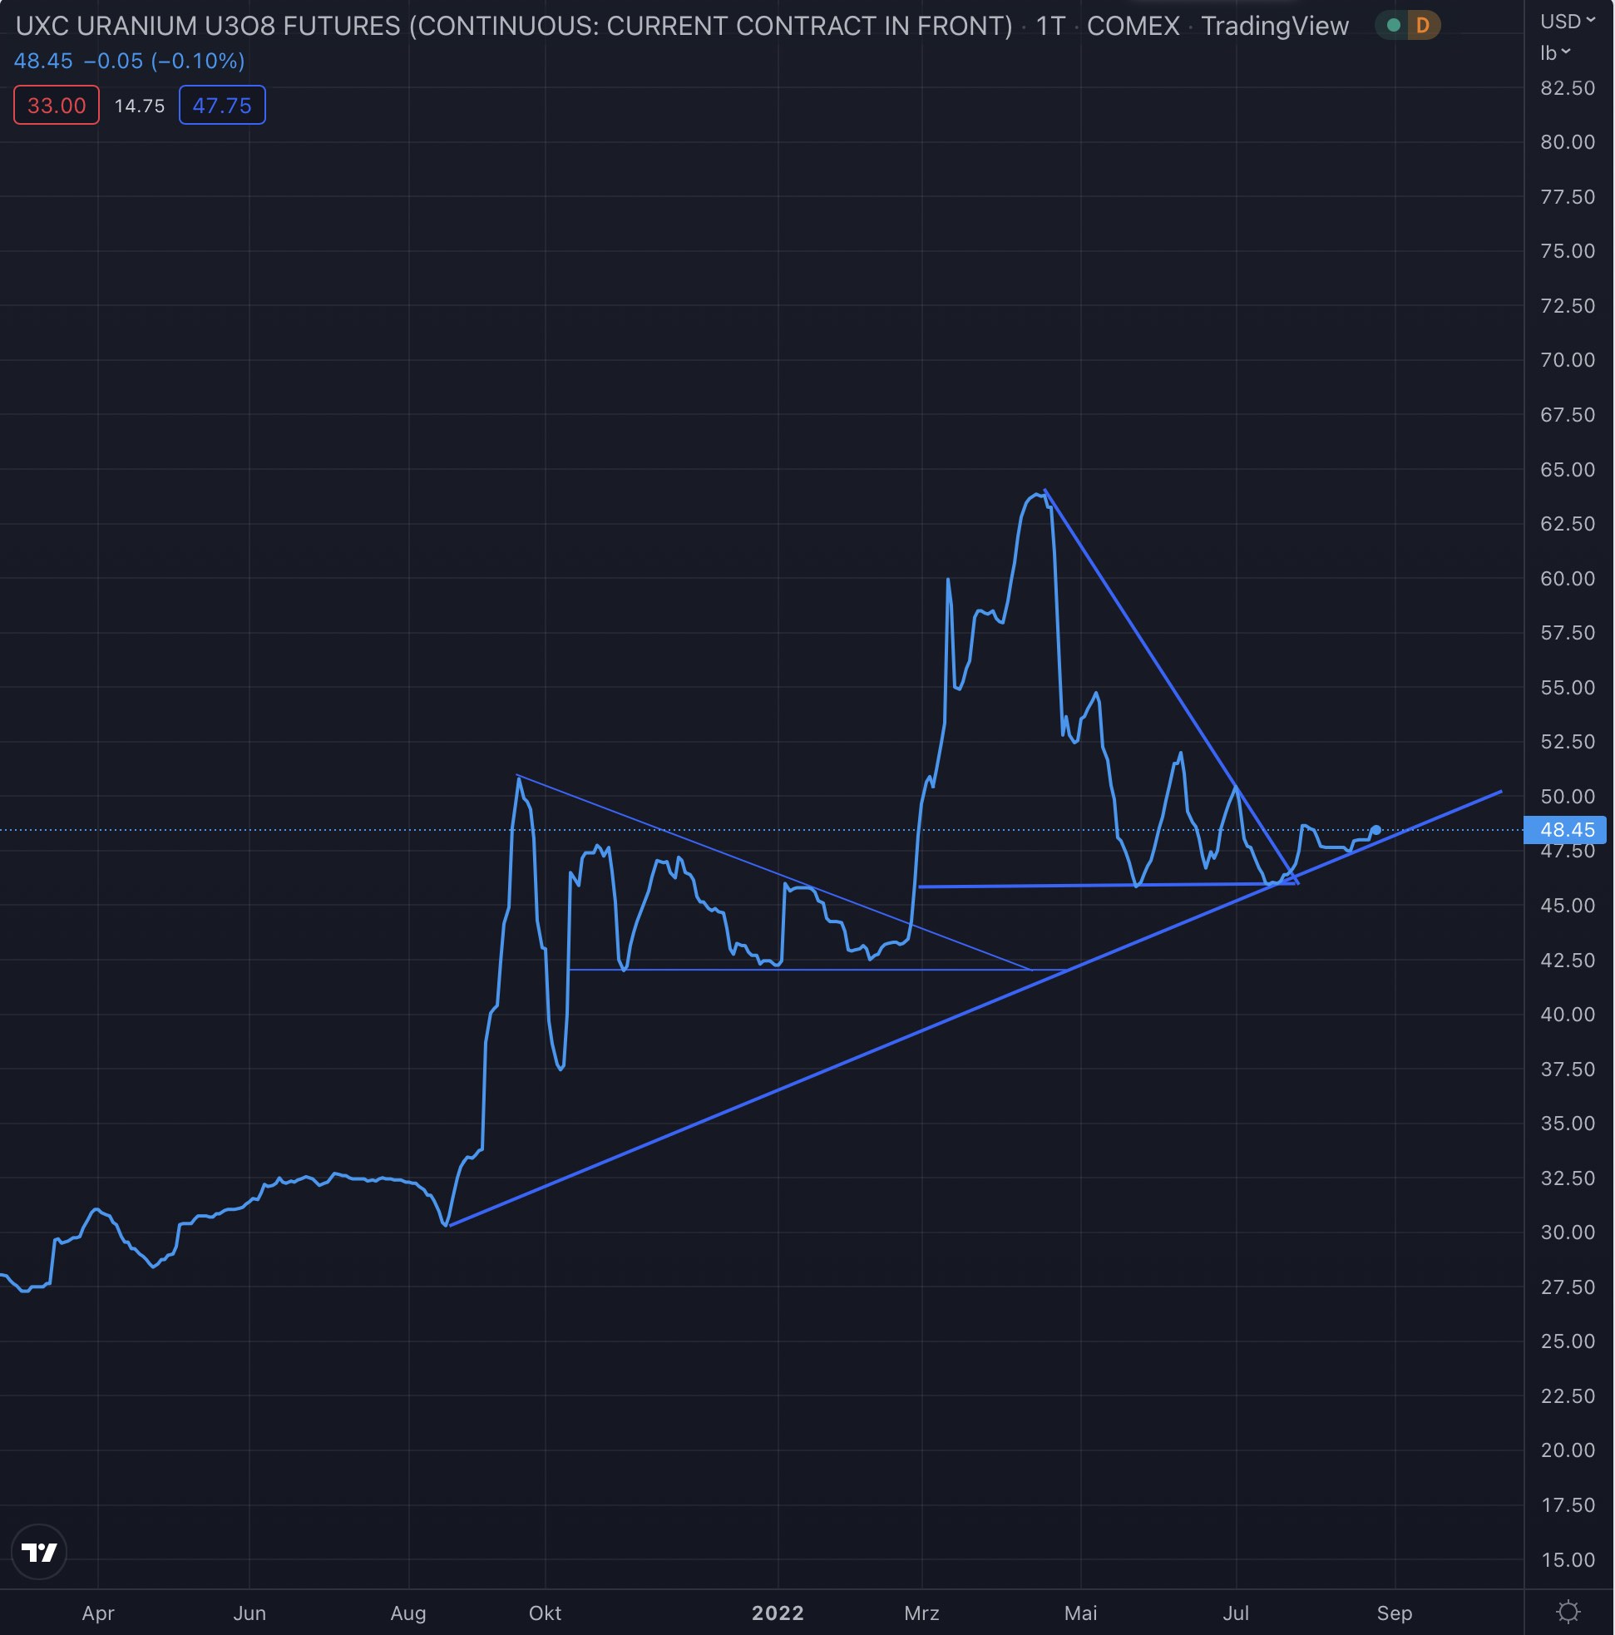Screen dimensions: 1615x1635
Task: Click the 48.45 −0.05 (−0.10%) price change text
Action: (x=129, y=61)
